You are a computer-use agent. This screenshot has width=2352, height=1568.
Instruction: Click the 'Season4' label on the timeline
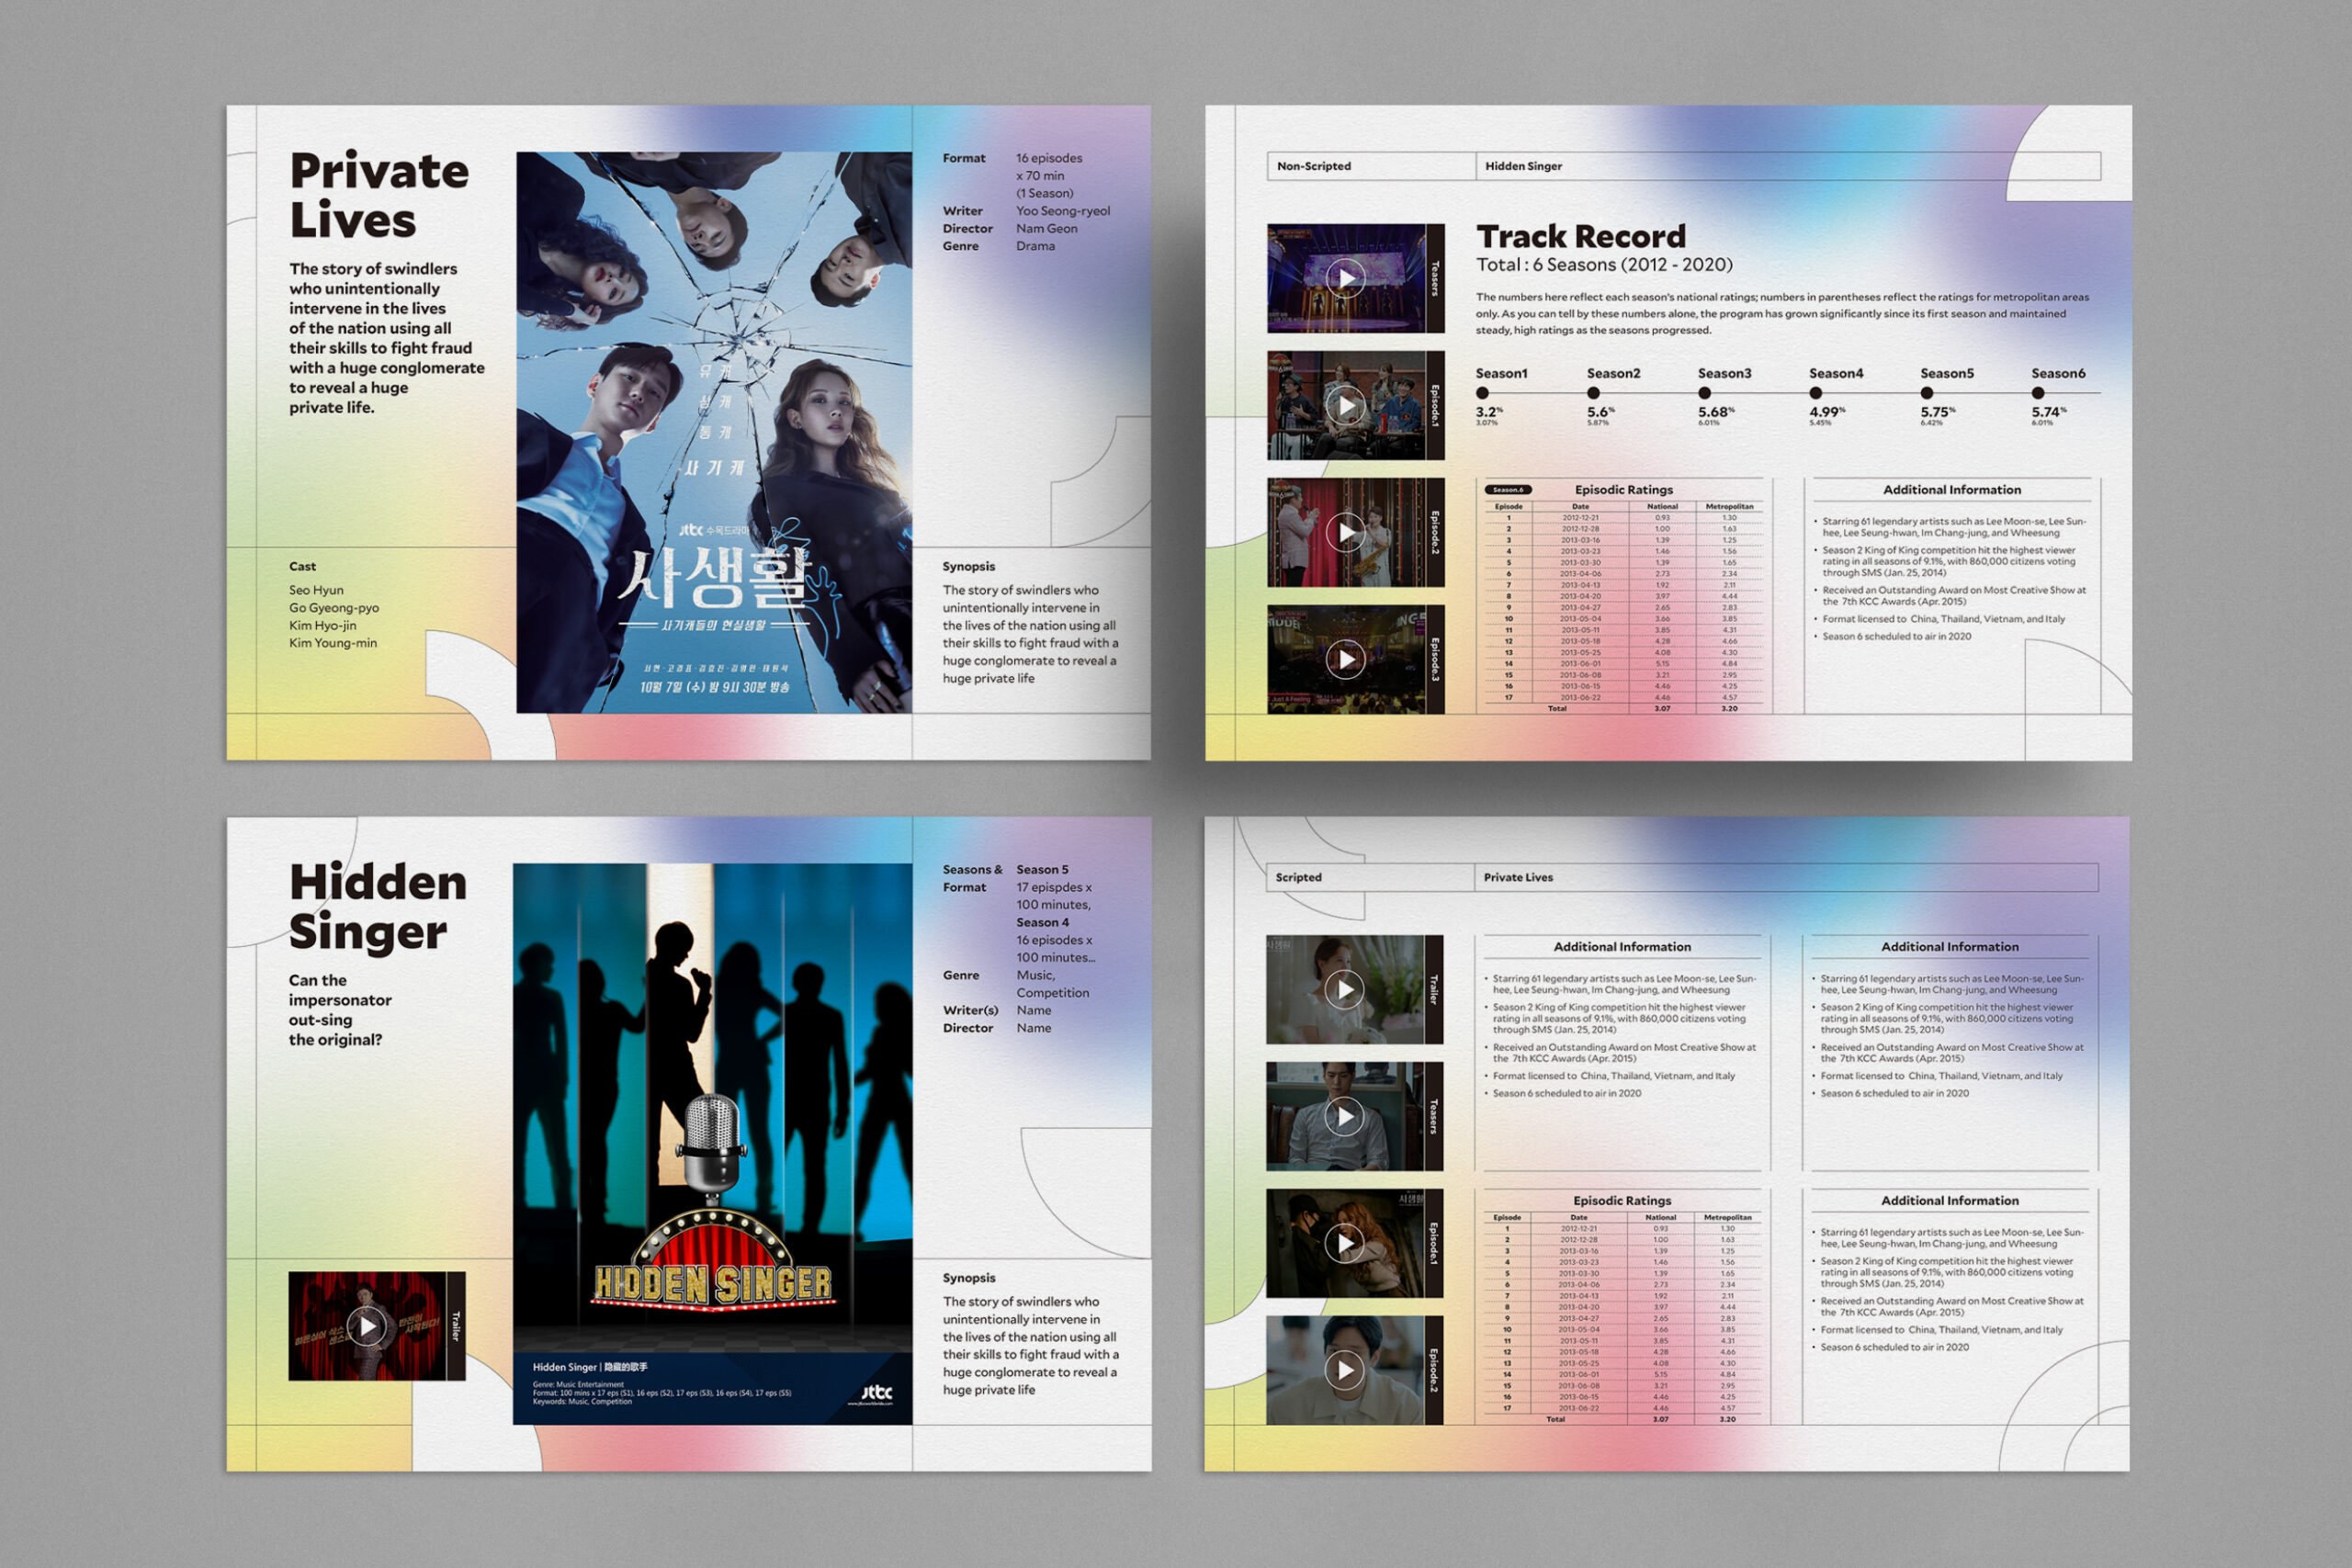(1836, 373)
